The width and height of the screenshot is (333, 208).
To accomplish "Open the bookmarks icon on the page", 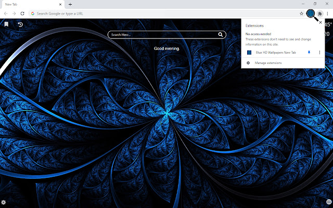I will click(6, 24).
